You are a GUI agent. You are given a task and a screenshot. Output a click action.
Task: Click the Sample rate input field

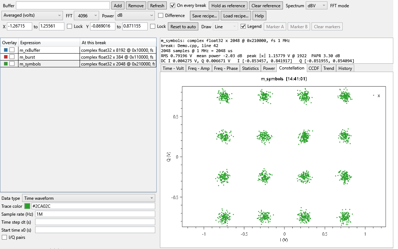tap(95, 214)
